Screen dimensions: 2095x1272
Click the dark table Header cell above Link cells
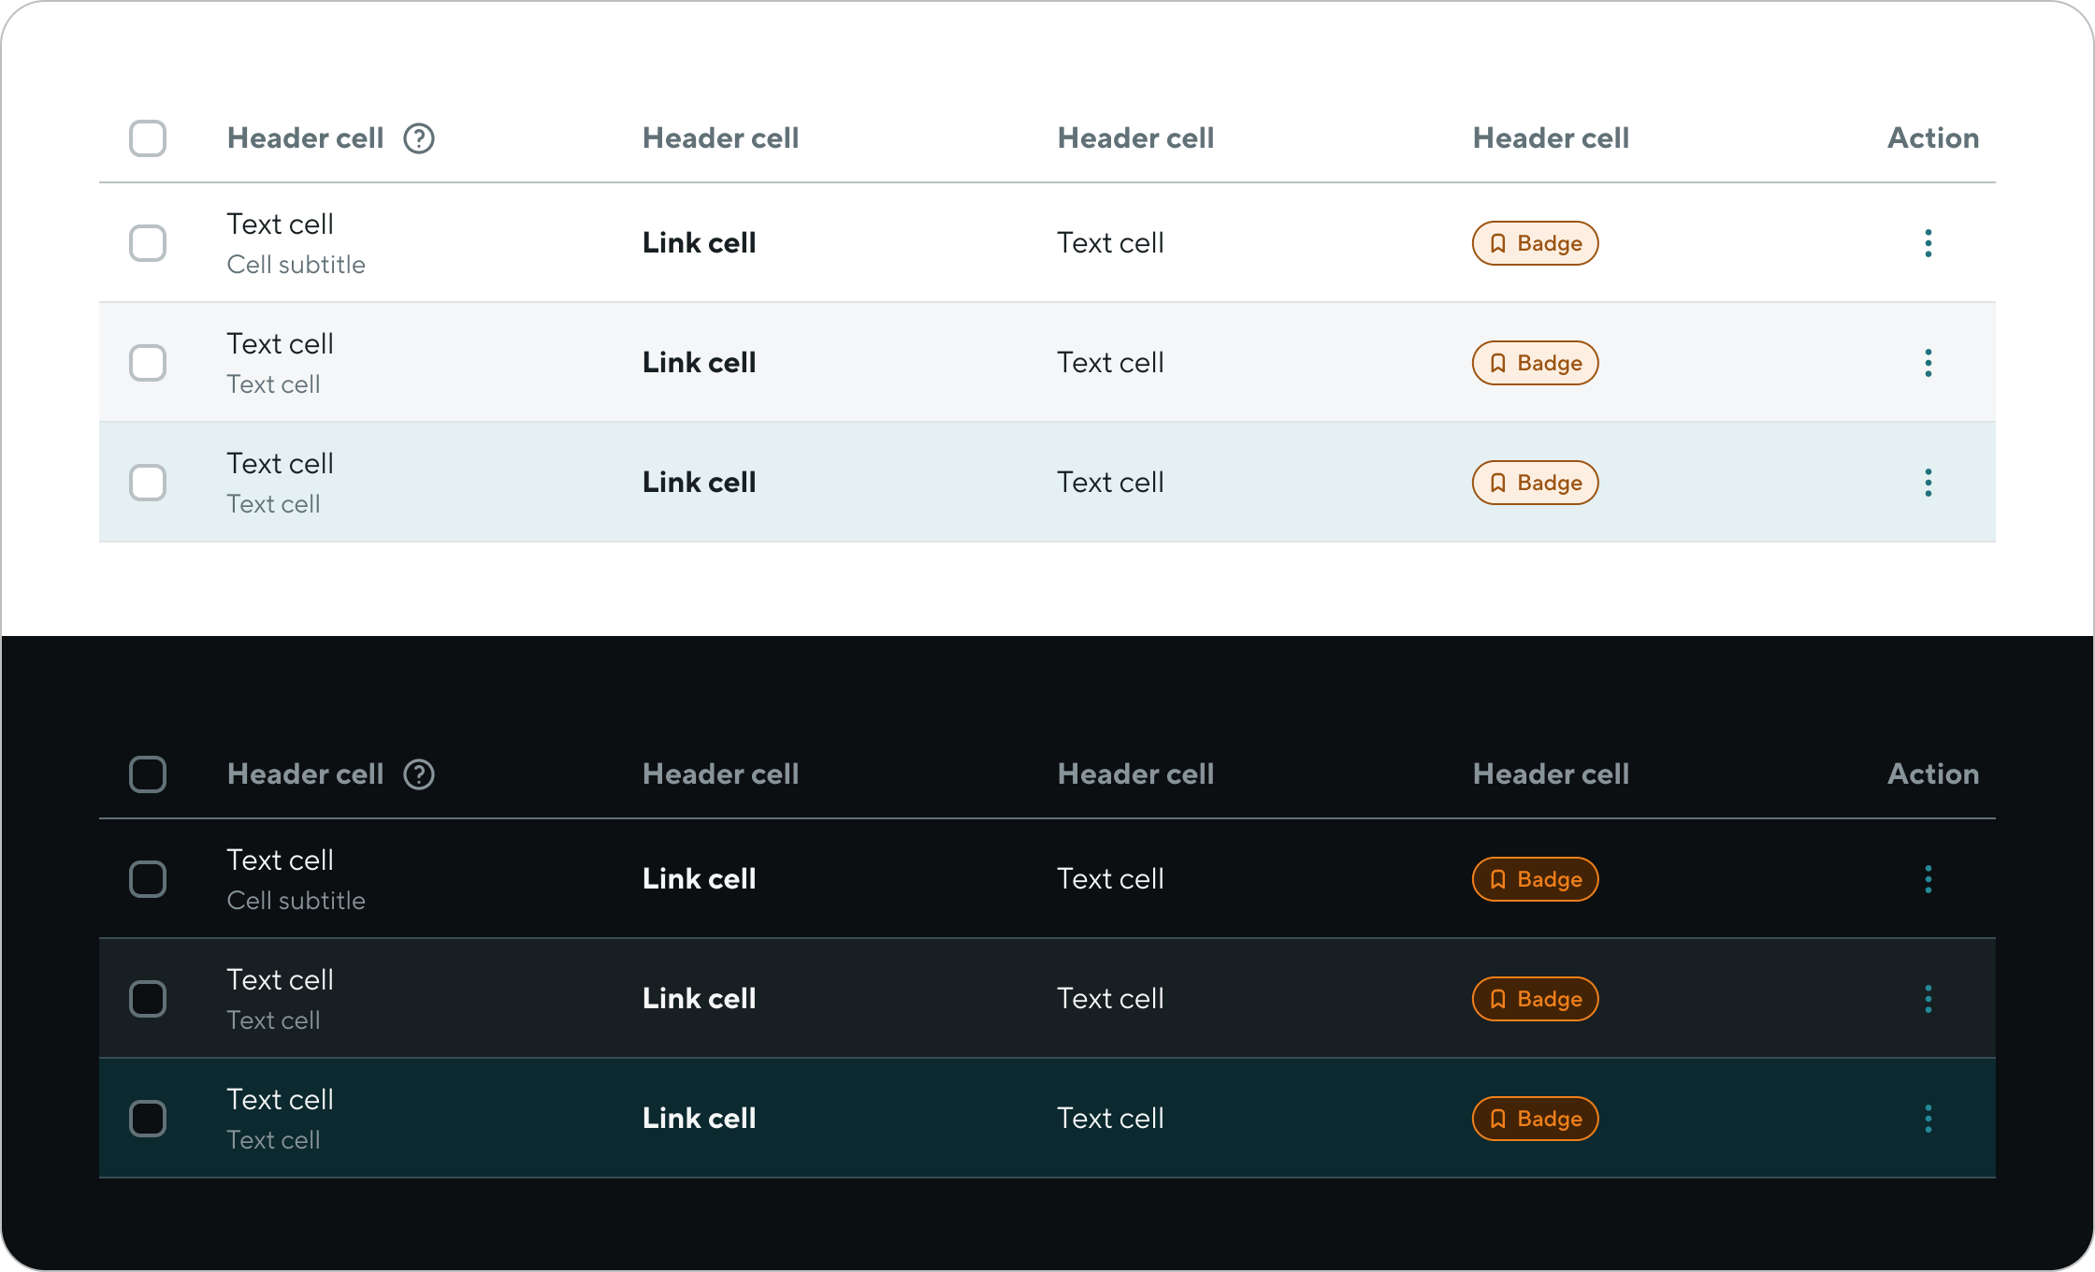pyautogui.click(x=721, y=774)
